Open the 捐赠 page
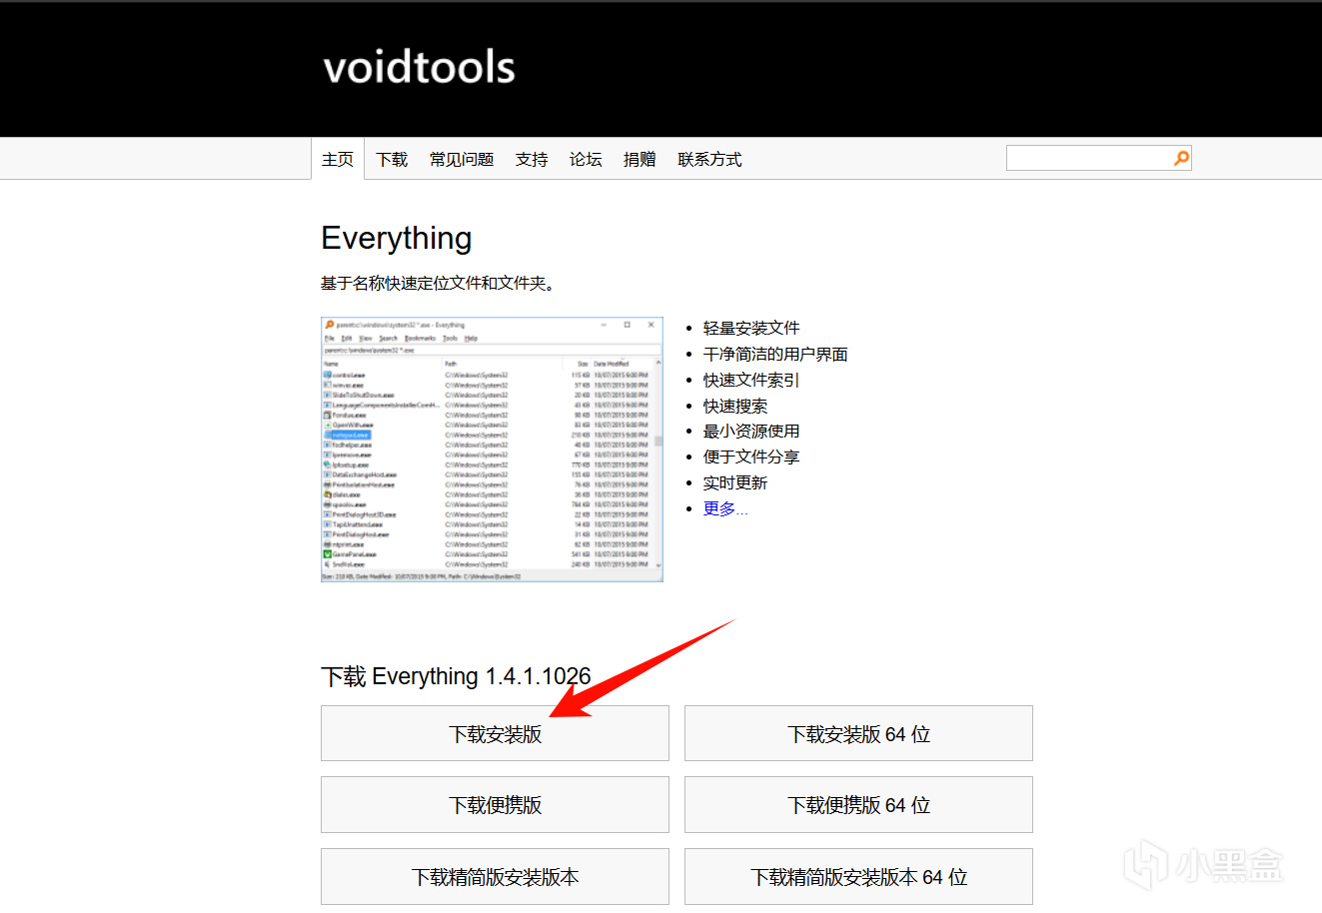Image resolution: width=1322 pixels, height=913 pixels. (640, 159)
